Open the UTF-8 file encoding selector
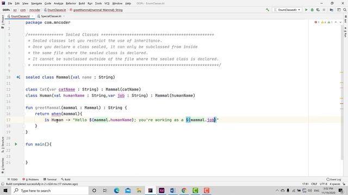This screenshot has width=348, height=195. coord(324,184)
